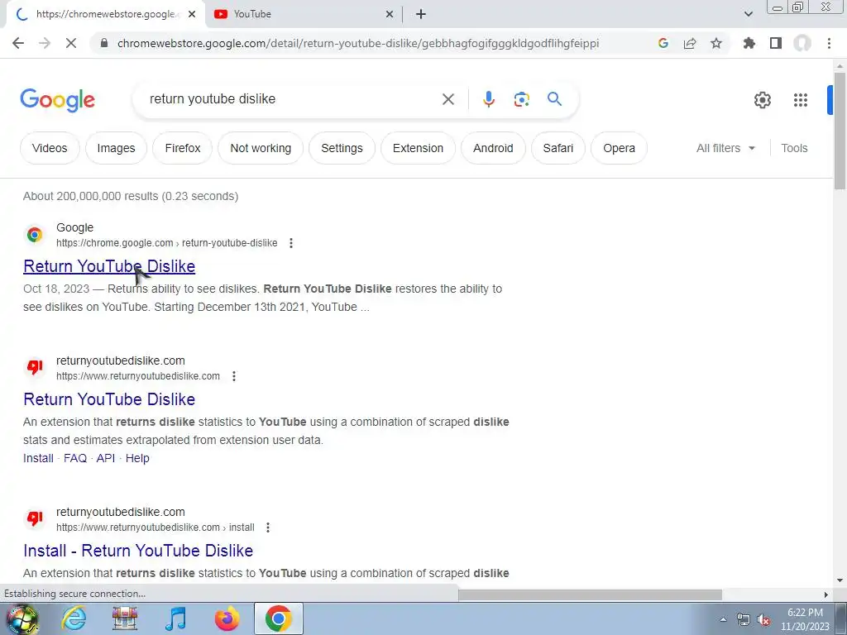Open the Extensions puzzle icon
Image resolution: width=847 pixels, height=635 pixels.
749,43
